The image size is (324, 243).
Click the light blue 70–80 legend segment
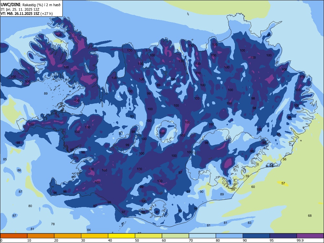(x=202, y=236)
